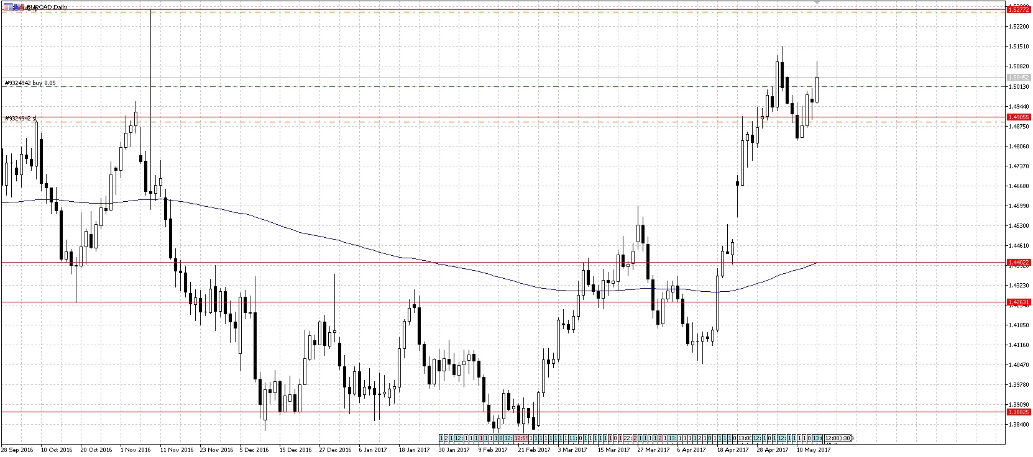Click the 1.38400 price scale value
The height and width of the screenshot is (457, 1033).
coord(1018,425)
